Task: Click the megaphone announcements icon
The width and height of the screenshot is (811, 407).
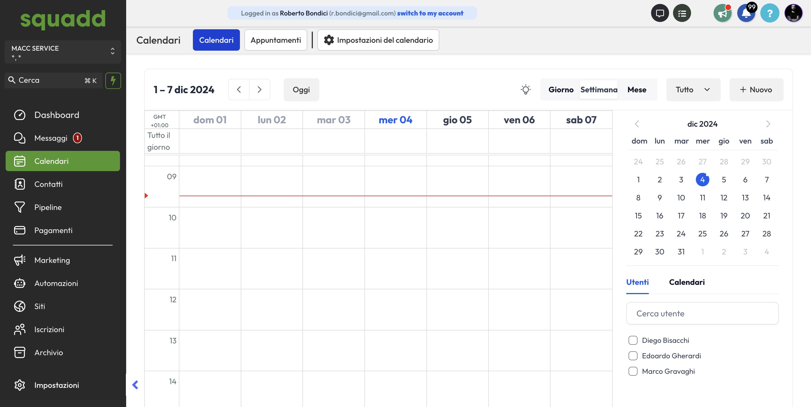Action: point(722,13)
